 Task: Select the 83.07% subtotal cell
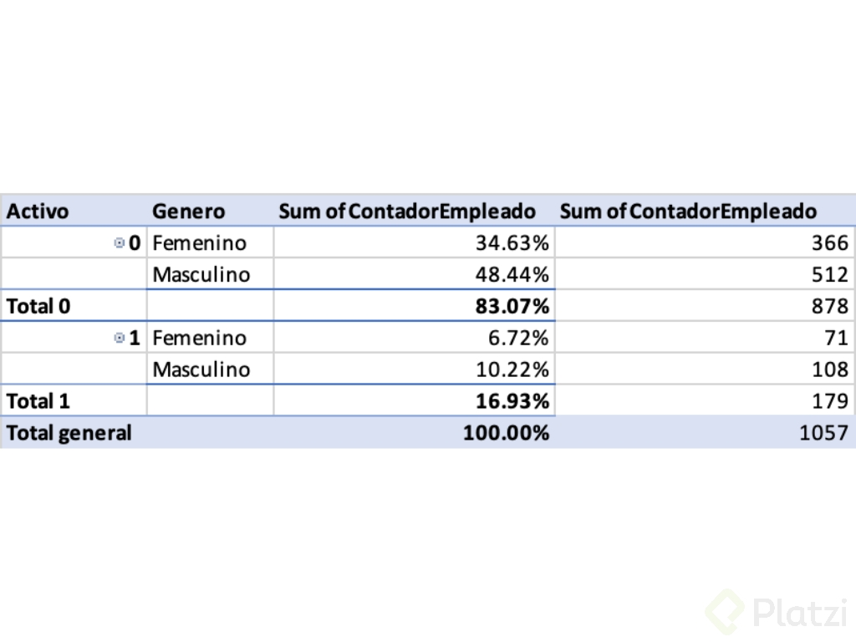tap(512, 306)
